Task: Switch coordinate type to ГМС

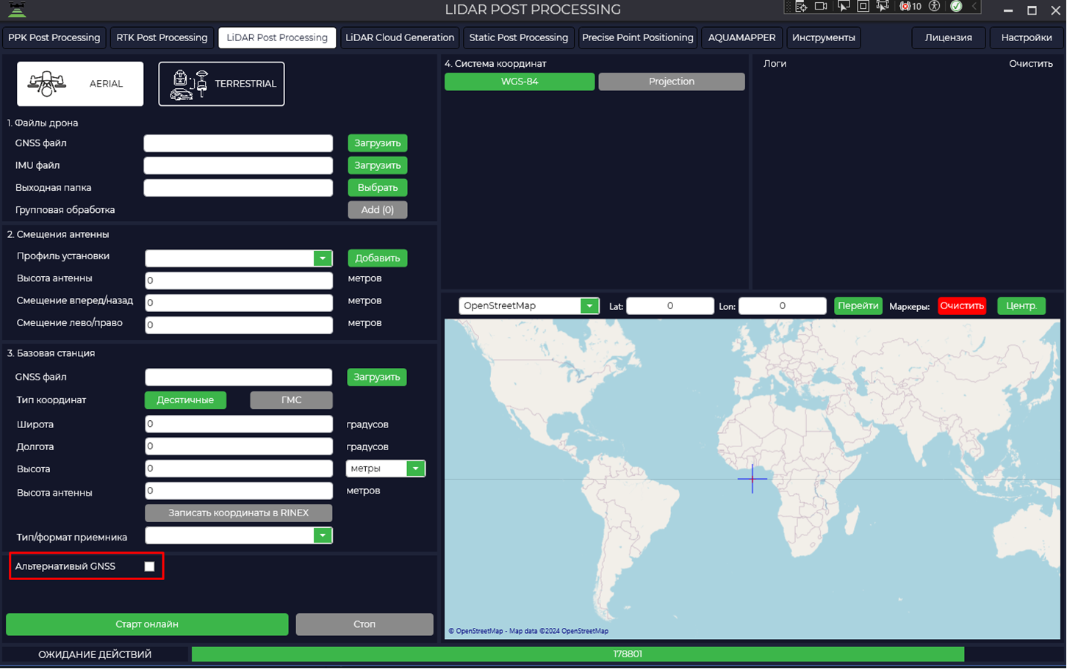Action: coord(292,400)
